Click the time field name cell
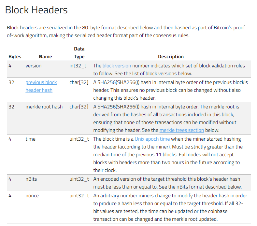The width and height of the screenshot is (257, 226). coord(31,139)
